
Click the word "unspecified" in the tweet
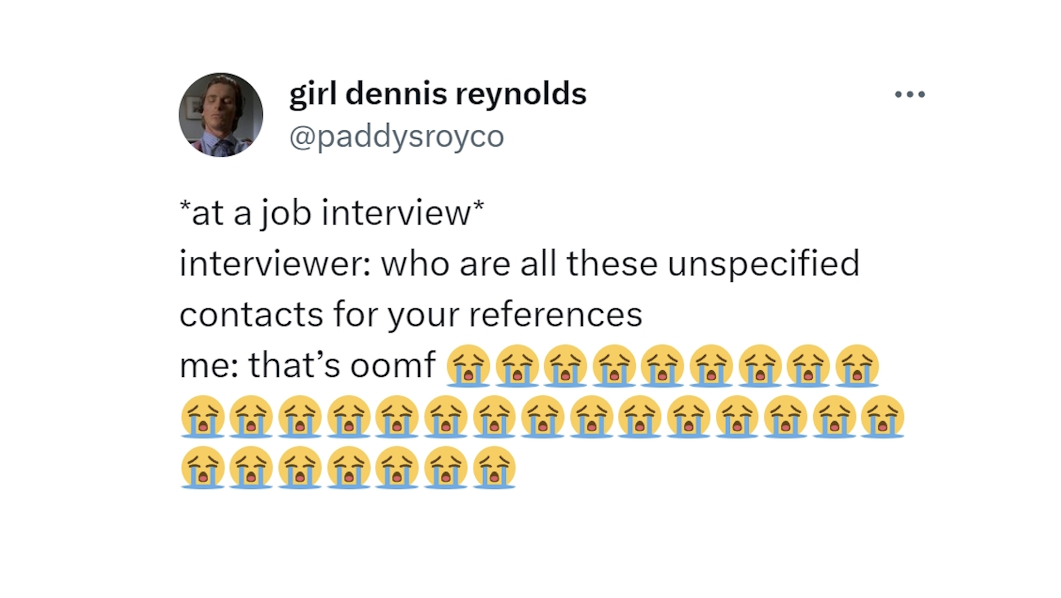coord(764,264)
